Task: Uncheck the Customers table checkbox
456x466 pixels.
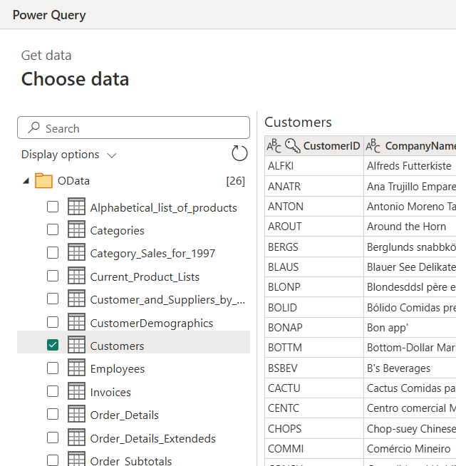Action: pyautogui.click(x=53, y=346)
